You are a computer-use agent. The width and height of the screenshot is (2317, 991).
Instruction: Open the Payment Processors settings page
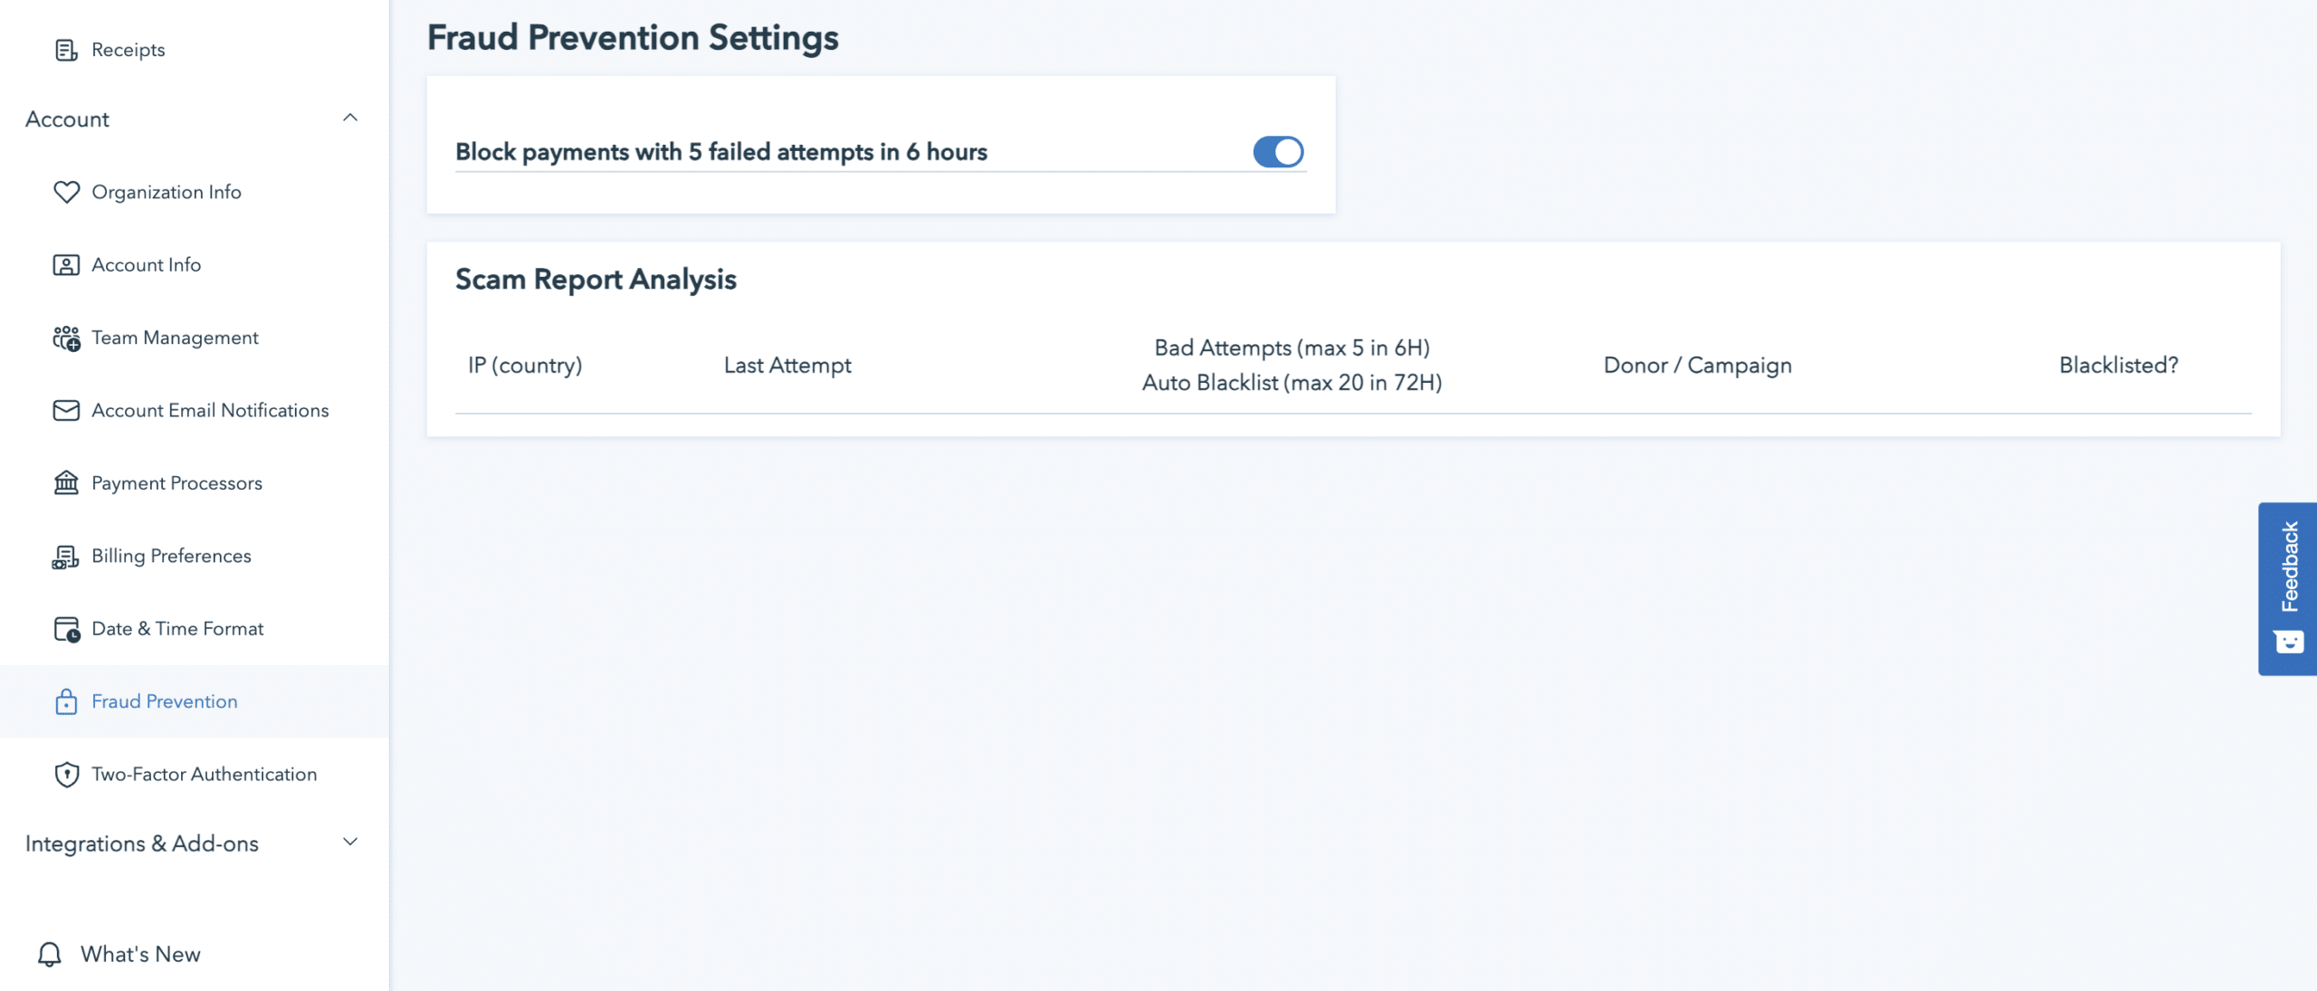[x=176, y=483]
